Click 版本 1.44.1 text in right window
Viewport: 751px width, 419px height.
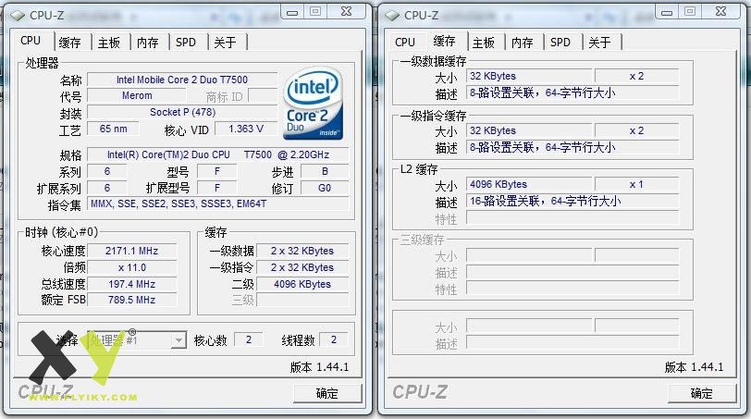694,367
